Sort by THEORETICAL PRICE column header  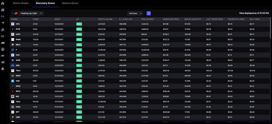[236, 19]
